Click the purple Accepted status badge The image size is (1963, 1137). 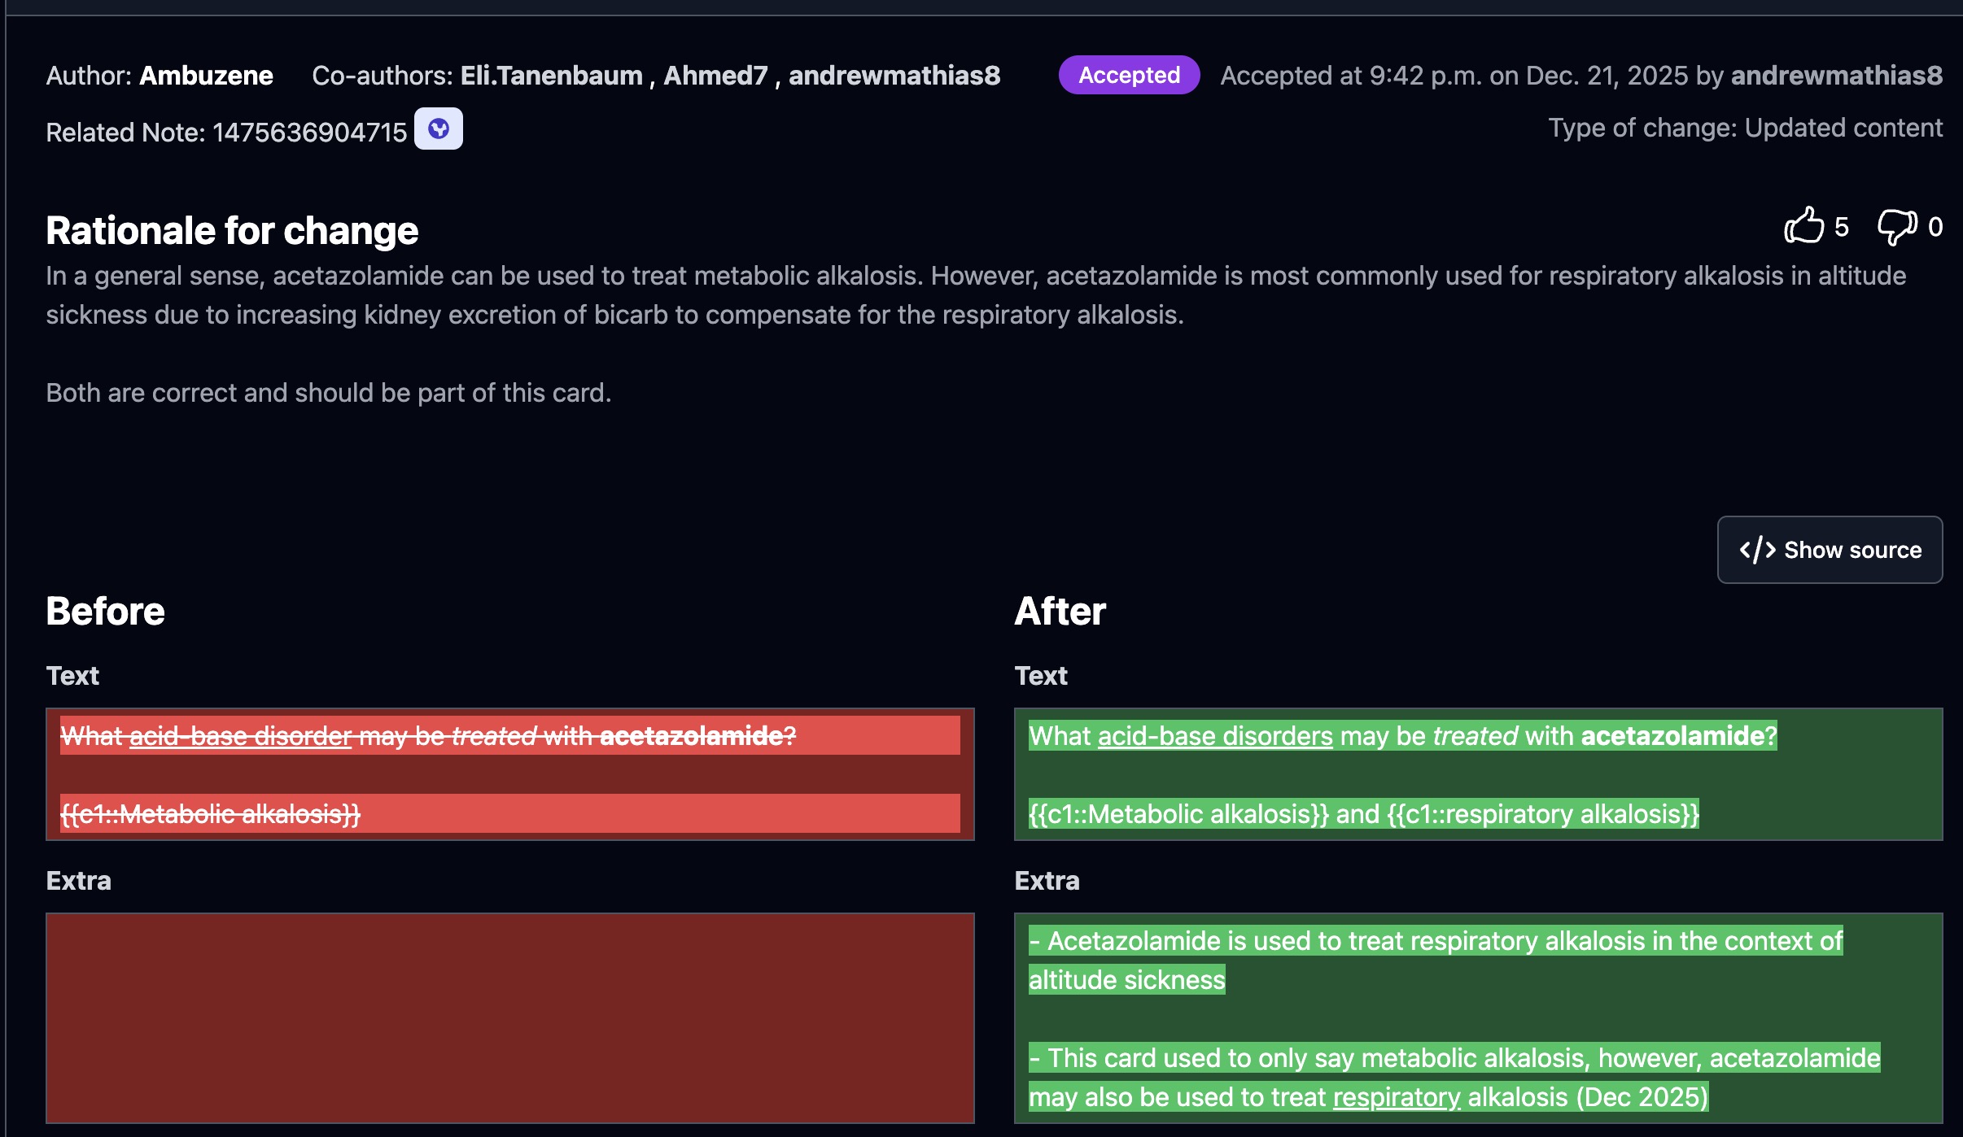(x=1128, y=76)
